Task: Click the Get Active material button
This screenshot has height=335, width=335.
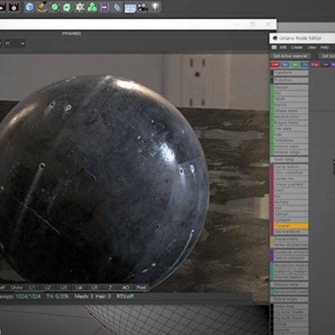Action: point(290,56)
